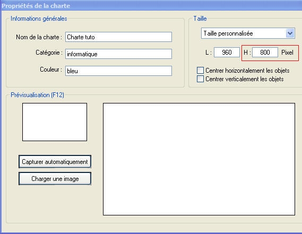302x234 pixels.
Task: Click the Nom de la charte field
Action: [x=118, y=37]
